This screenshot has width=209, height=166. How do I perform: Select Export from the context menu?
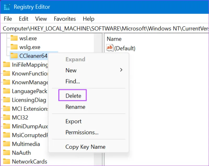pos(73,121)
